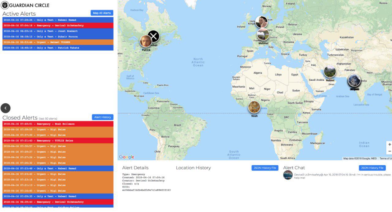Zoom in on the map with plus
The image size is (392, 212).
[390, 145]
